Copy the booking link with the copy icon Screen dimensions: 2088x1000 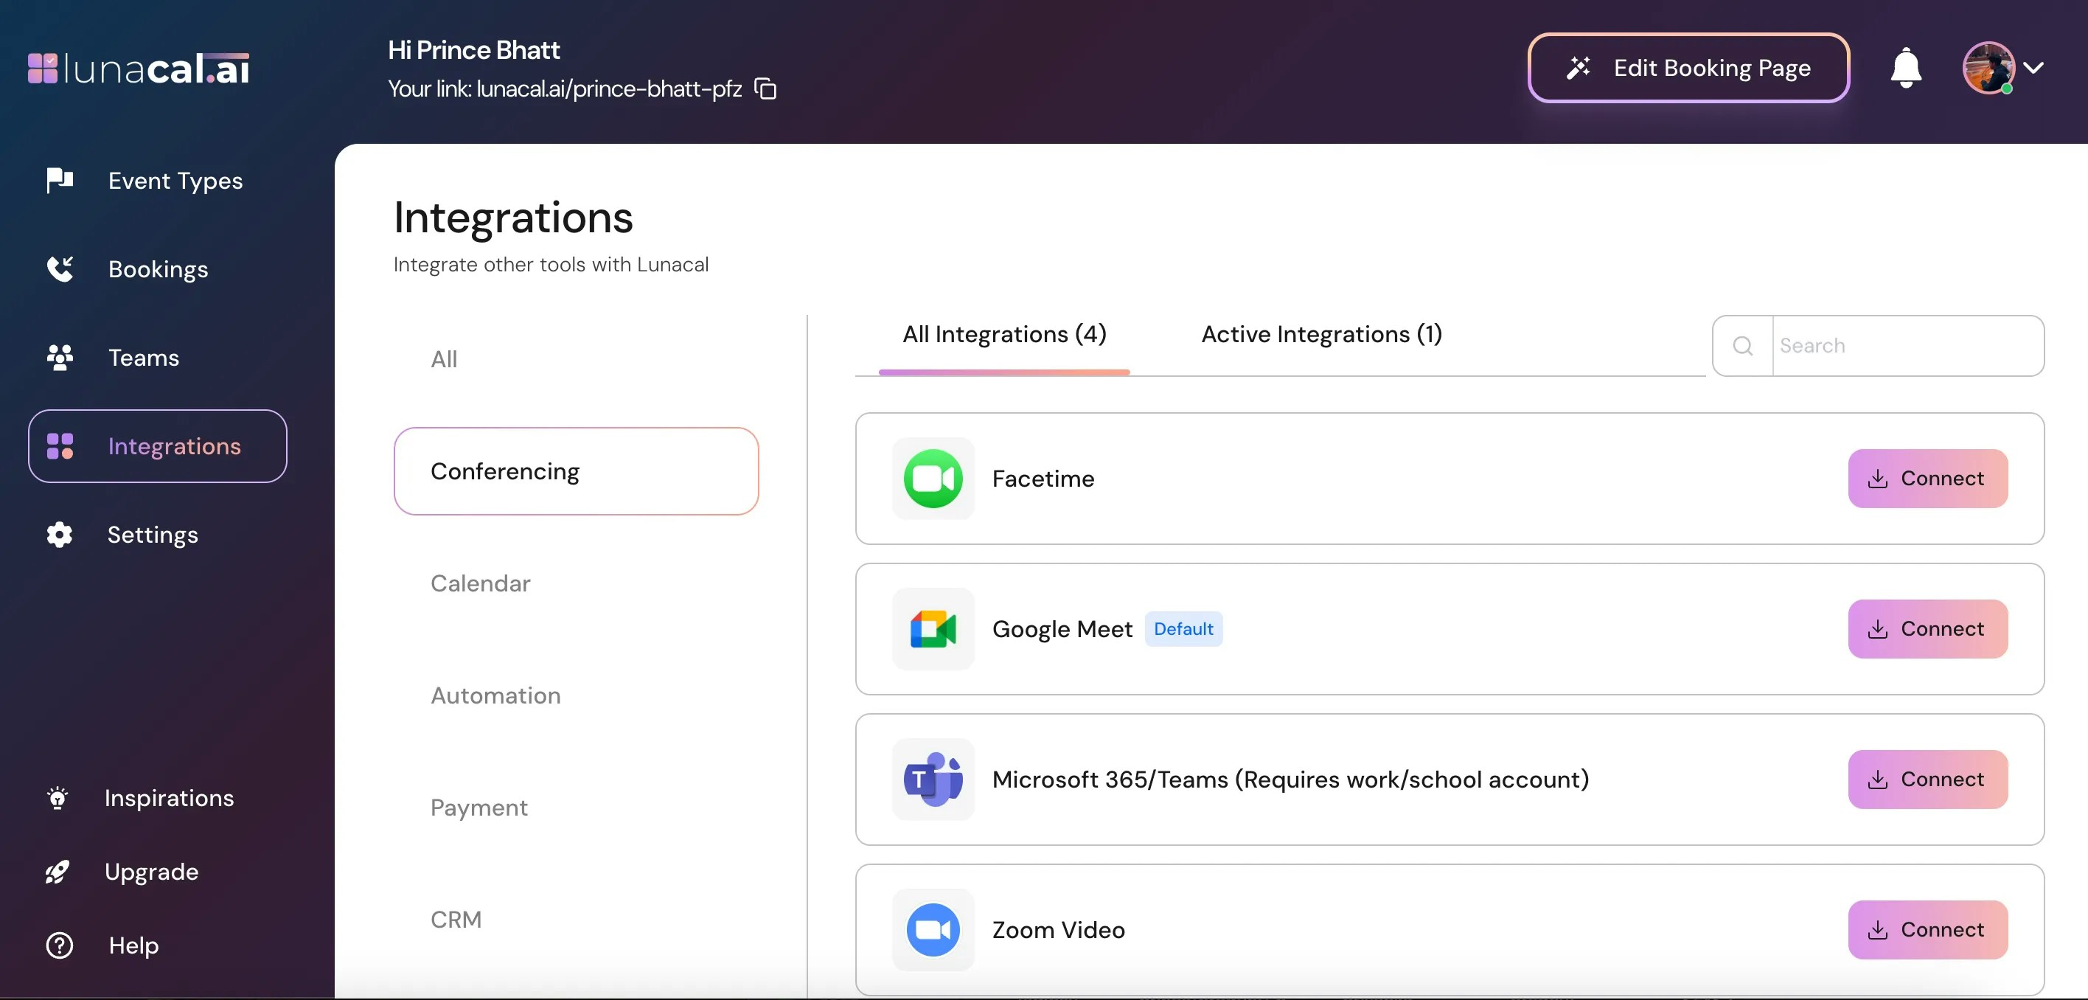pos(765,88)
